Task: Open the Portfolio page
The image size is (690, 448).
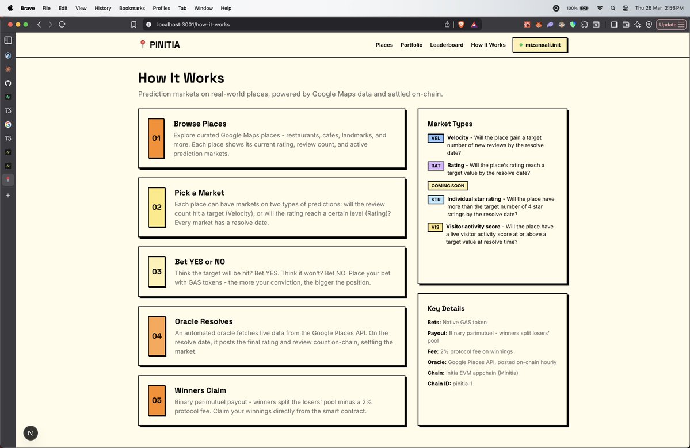Action: (411, 45)
